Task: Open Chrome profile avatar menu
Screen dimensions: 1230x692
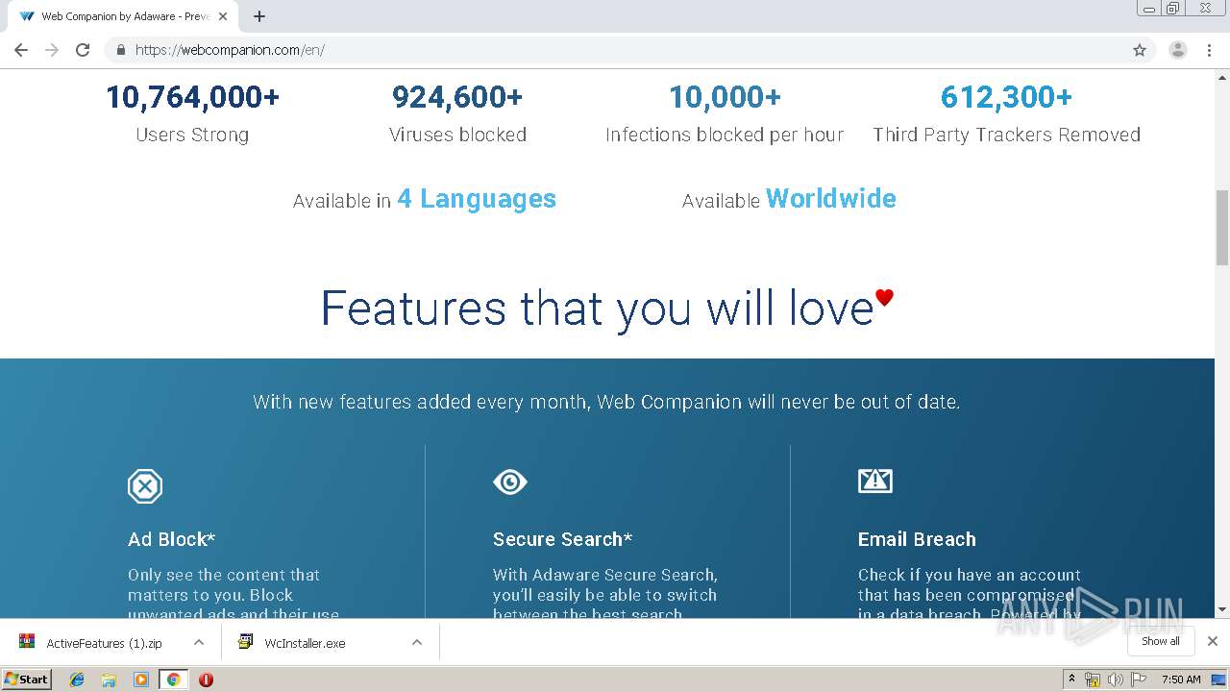Action: pyautogui.click(x=1178, y=50)
